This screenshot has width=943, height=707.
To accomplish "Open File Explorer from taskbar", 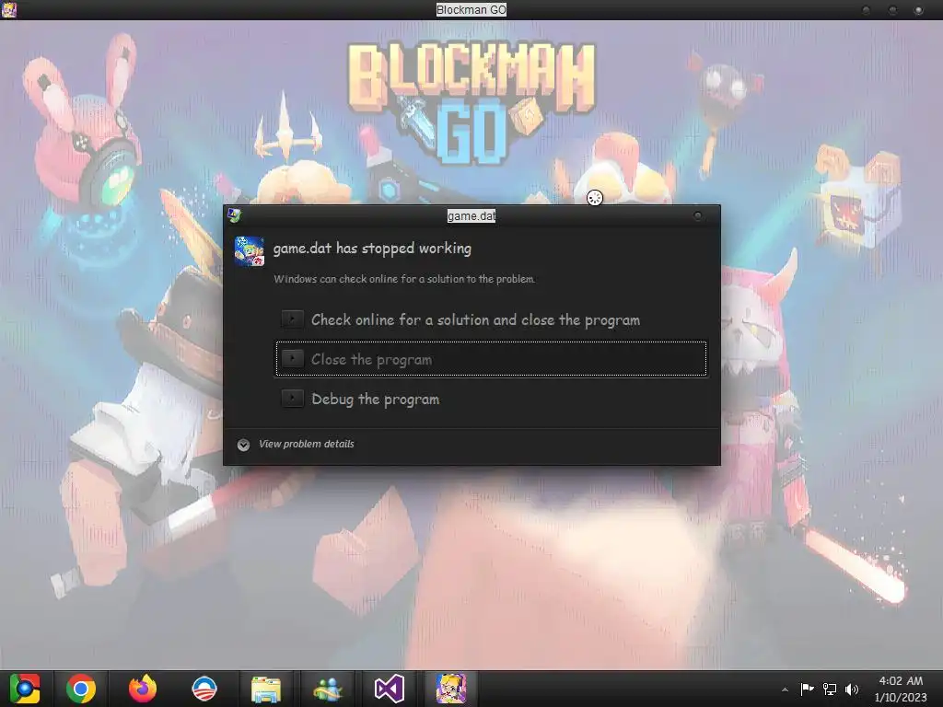I will [266, 689].
